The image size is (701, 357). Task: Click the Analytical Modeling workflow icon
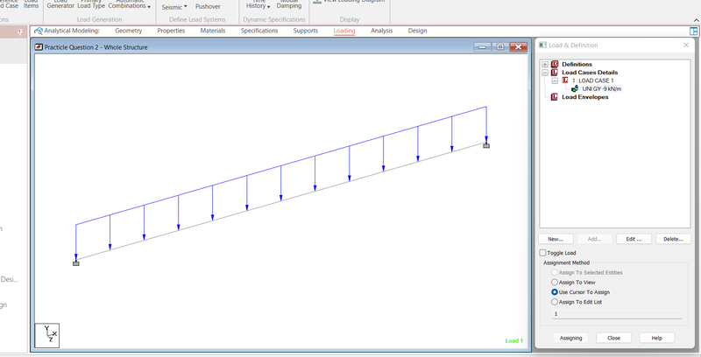tap(39, 31)
